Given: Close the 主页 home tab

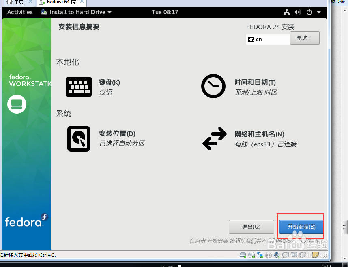Looking at the screenshot, I should tap(30, 2).
